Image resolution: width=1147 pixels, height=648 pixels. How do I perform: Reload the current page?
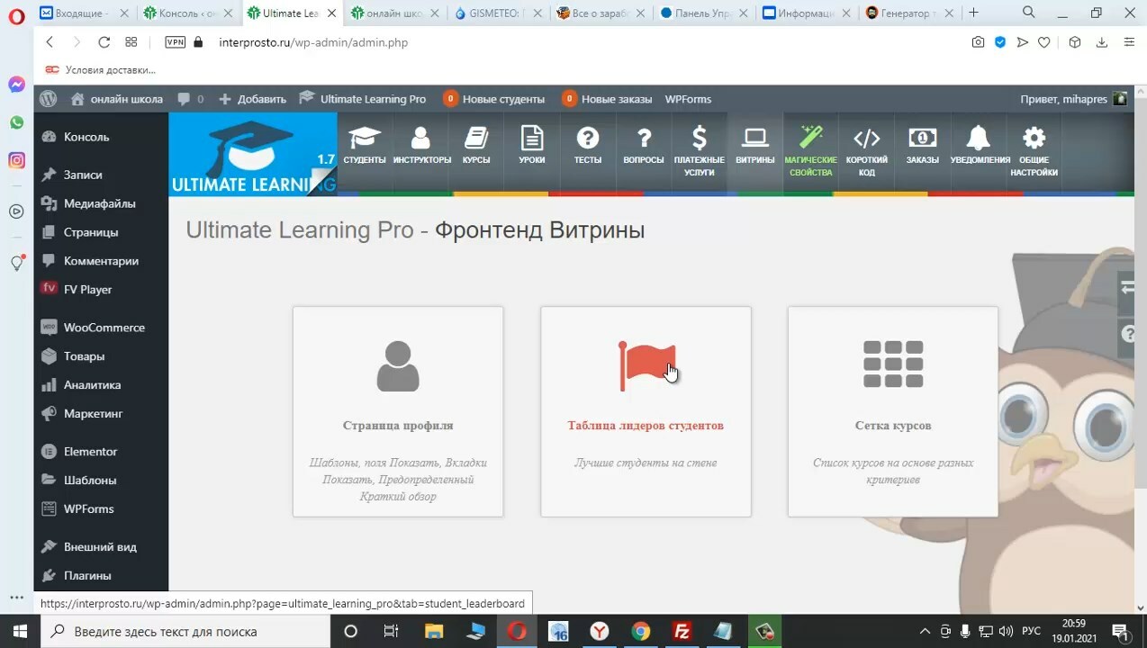click(x=104, y=42)
